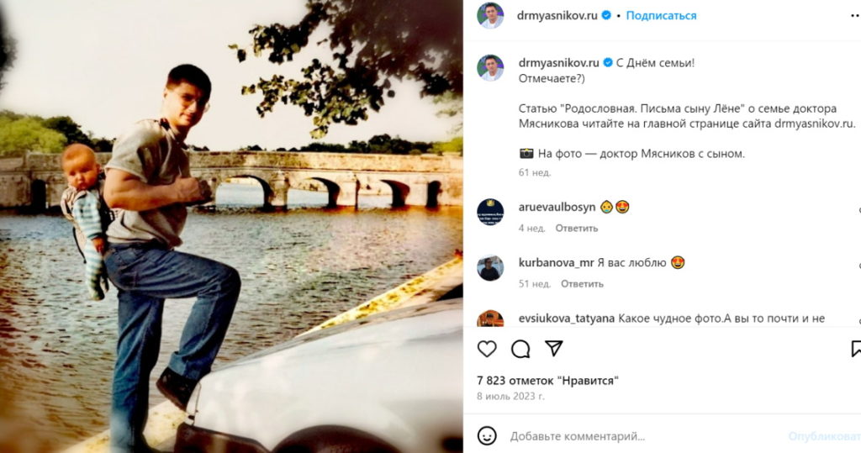The height and width of the screenshot is (453, 861).
Task: Click the post date 8 июль 2023 г.
Action: 510,396
